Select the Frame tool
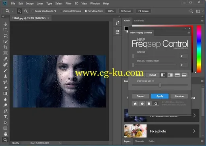The height and width of the screenshot is (146, 206). (5, 53)
